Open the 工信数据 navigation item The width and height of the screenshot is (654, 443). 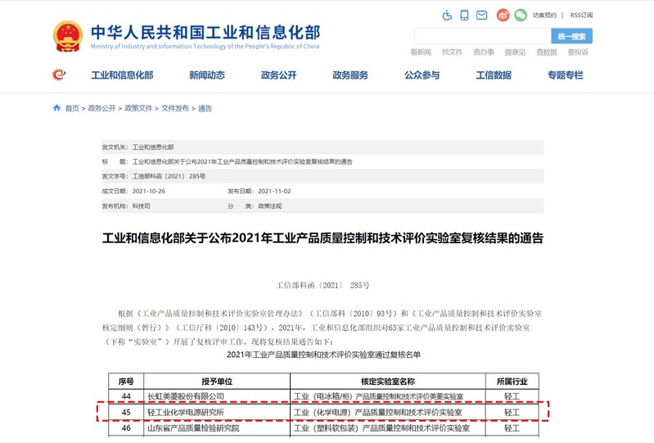coord(494,75)
